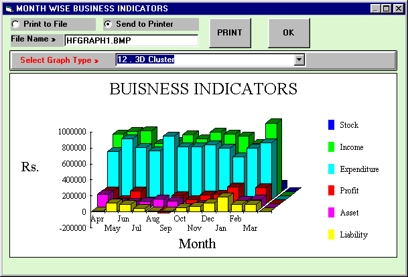Click the 'Mar' month axis label

coord(250,228)
